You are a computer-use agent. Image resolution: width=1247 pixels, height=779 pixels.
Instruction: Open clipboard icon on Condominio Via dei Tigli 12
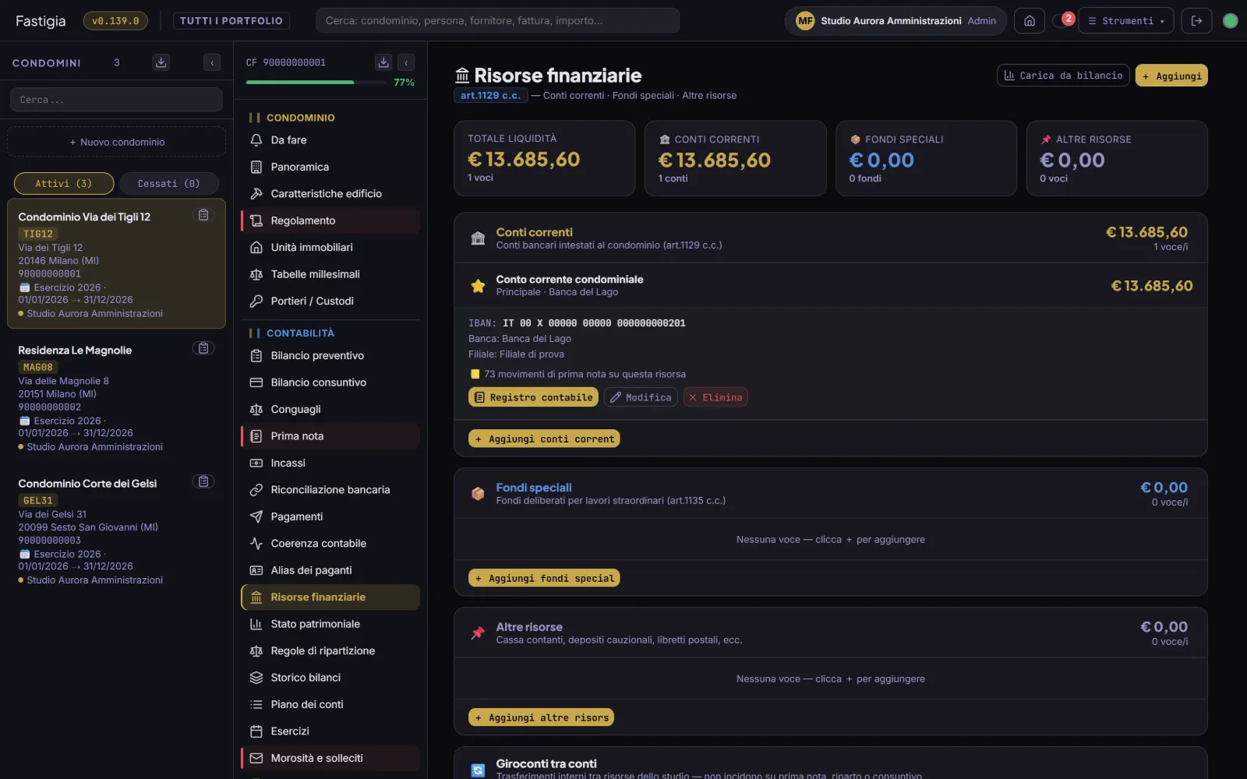point(203,215)
